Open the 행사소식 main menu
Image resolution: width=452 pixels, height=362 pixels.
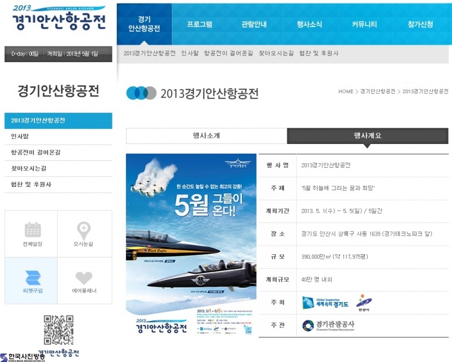[x=309, y=24]
